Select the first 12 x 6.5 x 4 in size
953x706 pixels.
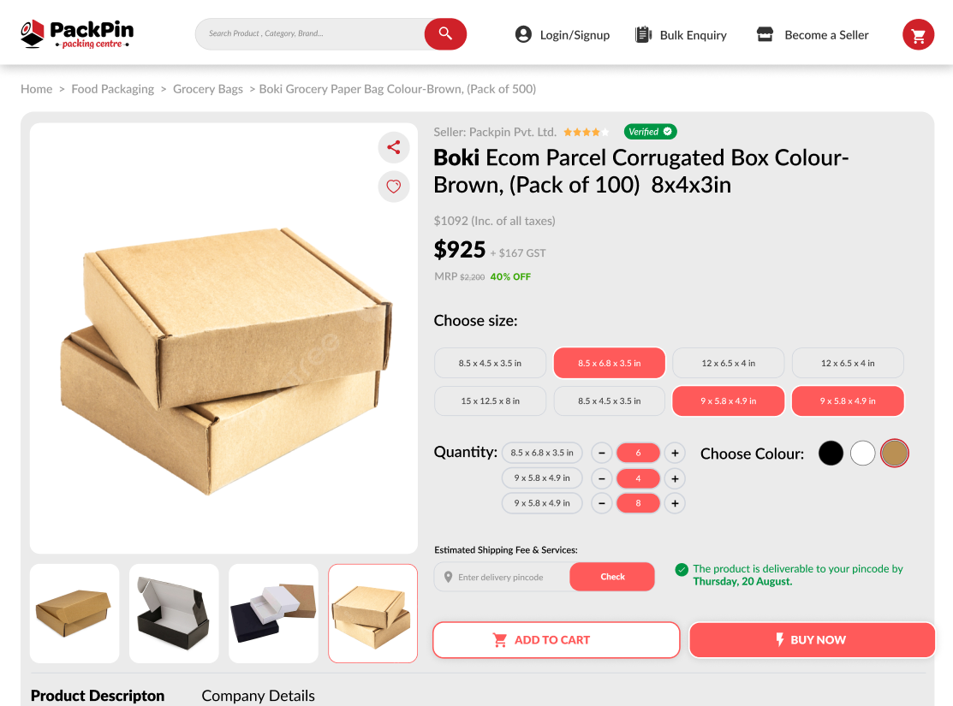[728, 364]
